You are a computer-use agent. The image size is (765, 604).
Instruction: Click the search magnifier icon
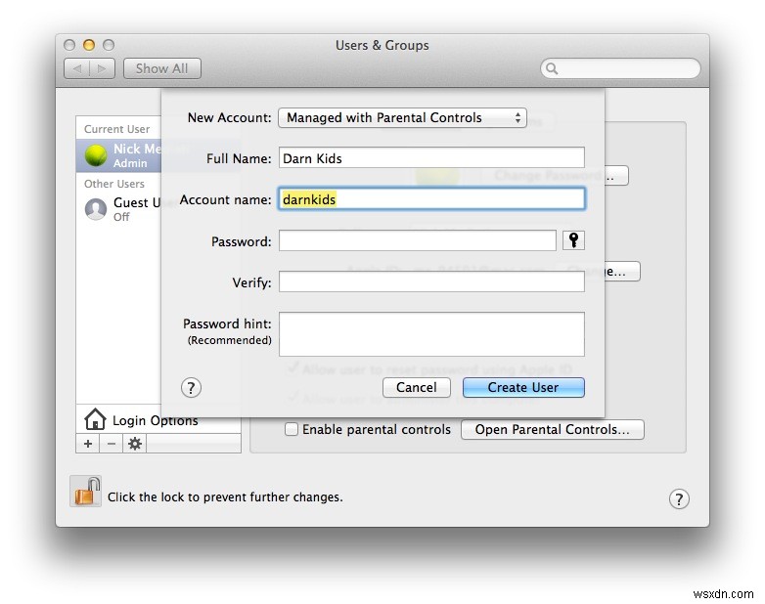(x=552, y=68)
